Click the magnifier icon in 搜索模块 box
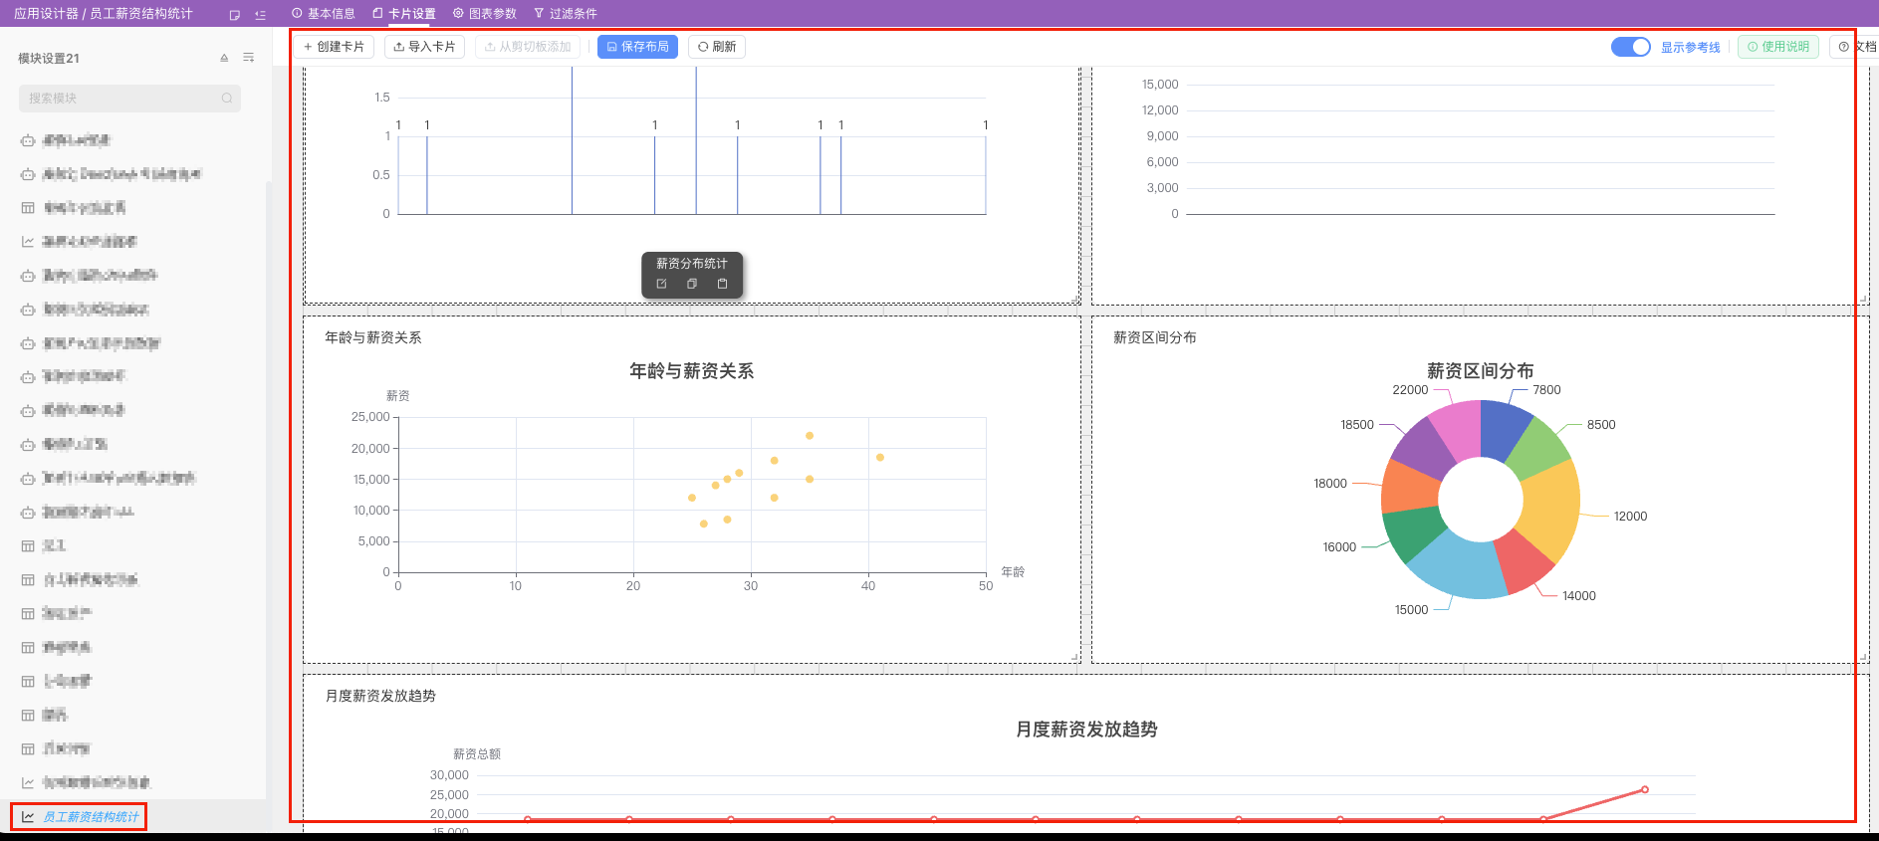 227,98
